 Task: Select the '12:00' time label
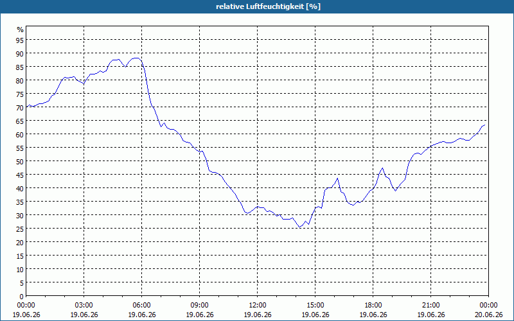click(x=258, y=306)
